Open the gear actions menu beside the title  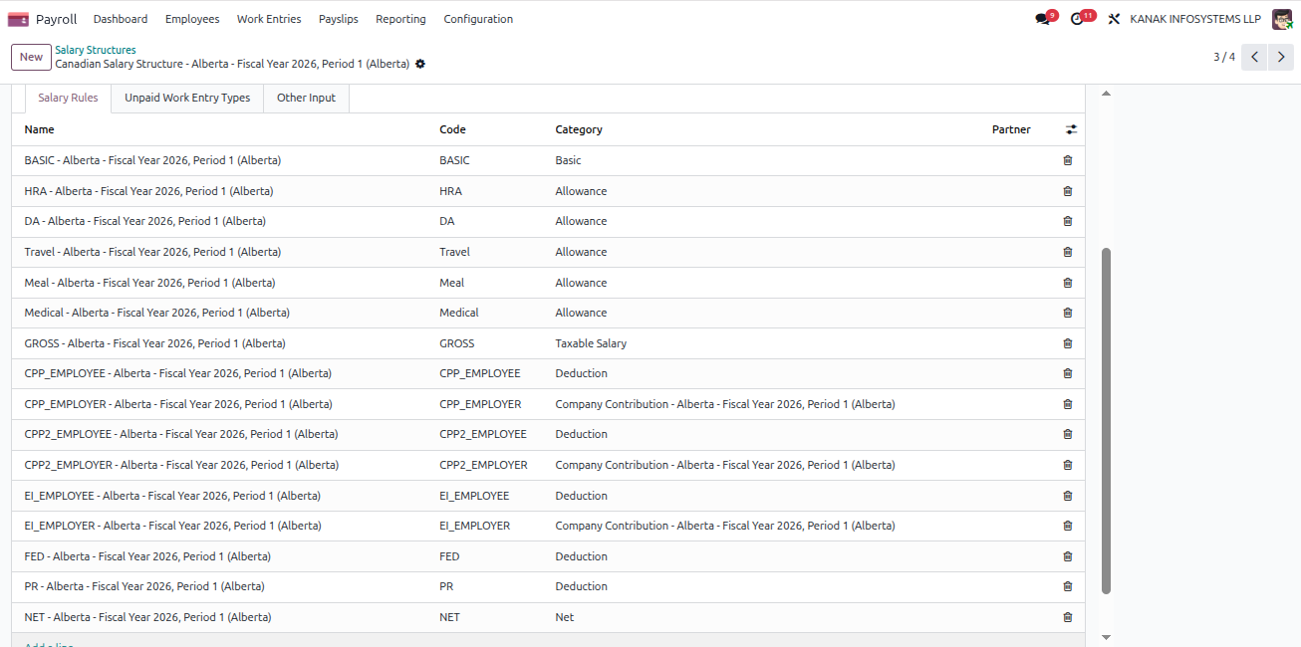point(420,64)
